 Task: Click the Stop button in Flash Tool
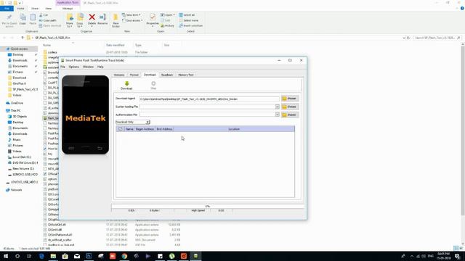(x=153, y=86)
